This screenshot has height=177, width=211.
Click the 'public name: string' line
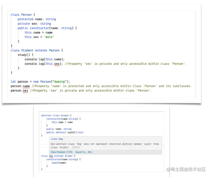click(59, 129)
